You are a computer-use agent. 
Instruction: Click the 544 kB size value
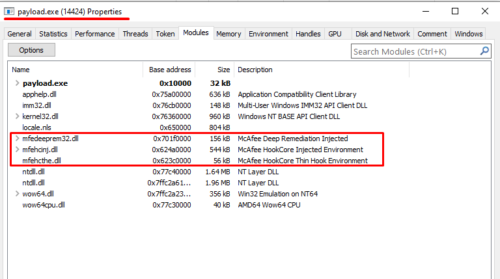(219, 150)
